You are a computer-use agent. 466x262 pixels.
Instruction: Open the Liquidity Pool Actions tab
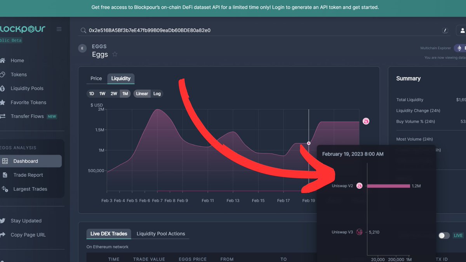[x=161, y=234]
